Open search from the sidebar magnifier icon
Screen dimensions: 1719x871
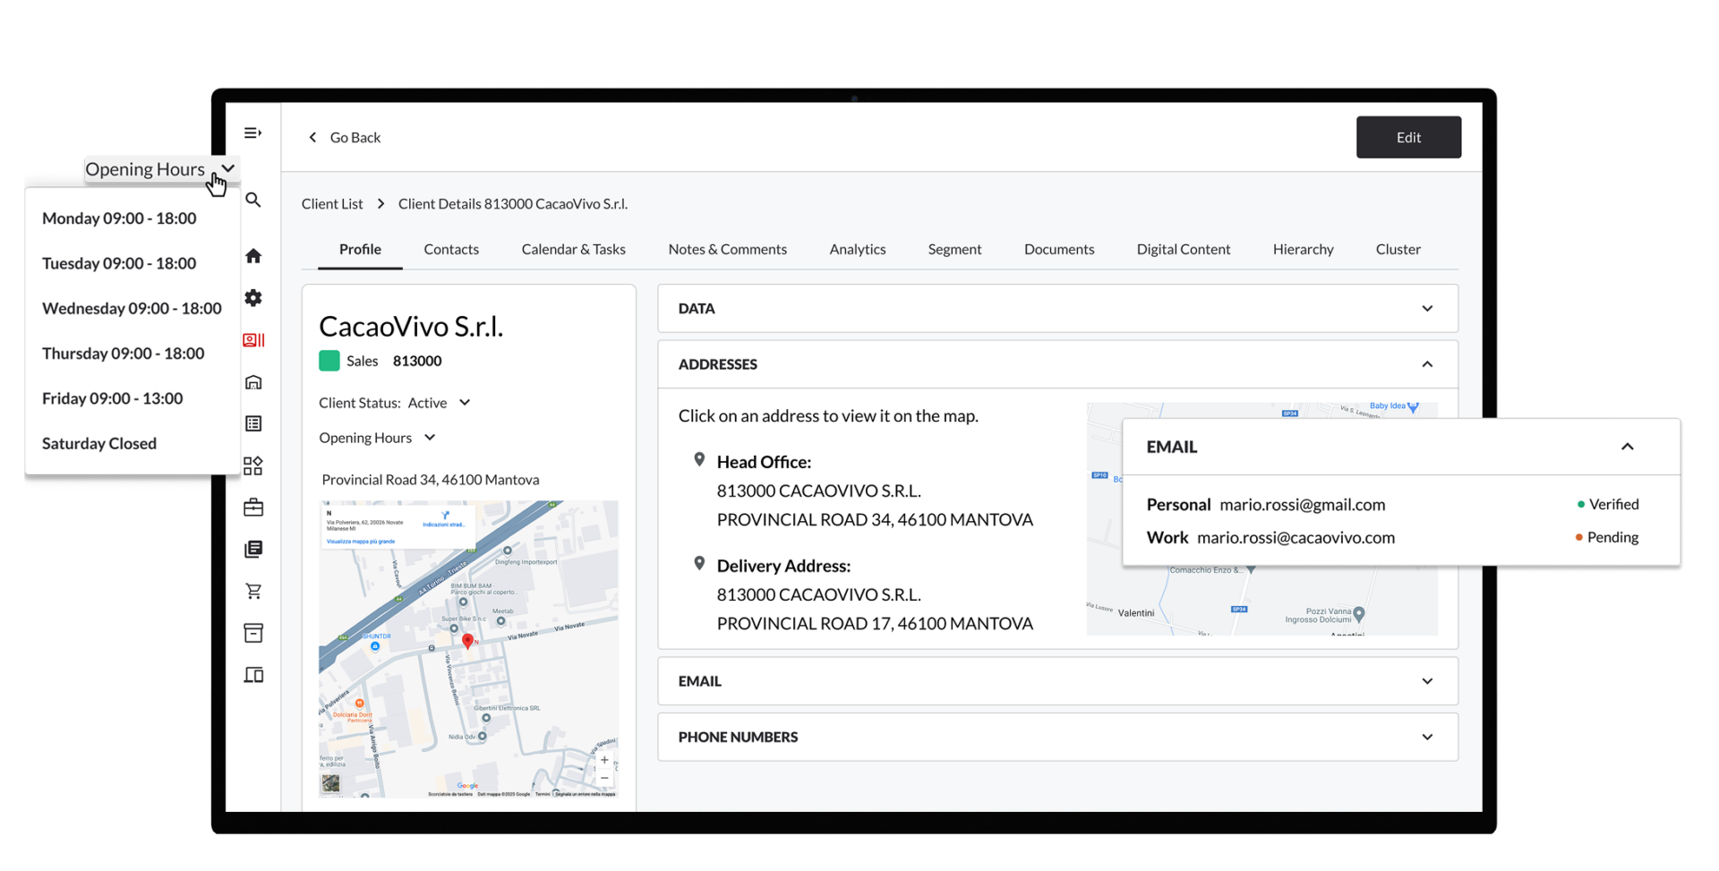253,201
